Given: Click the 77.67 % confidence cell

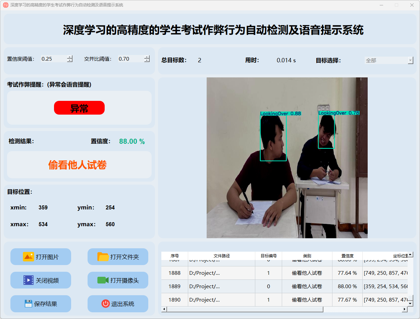Looking at the screenshot, I should pos(347,300).
